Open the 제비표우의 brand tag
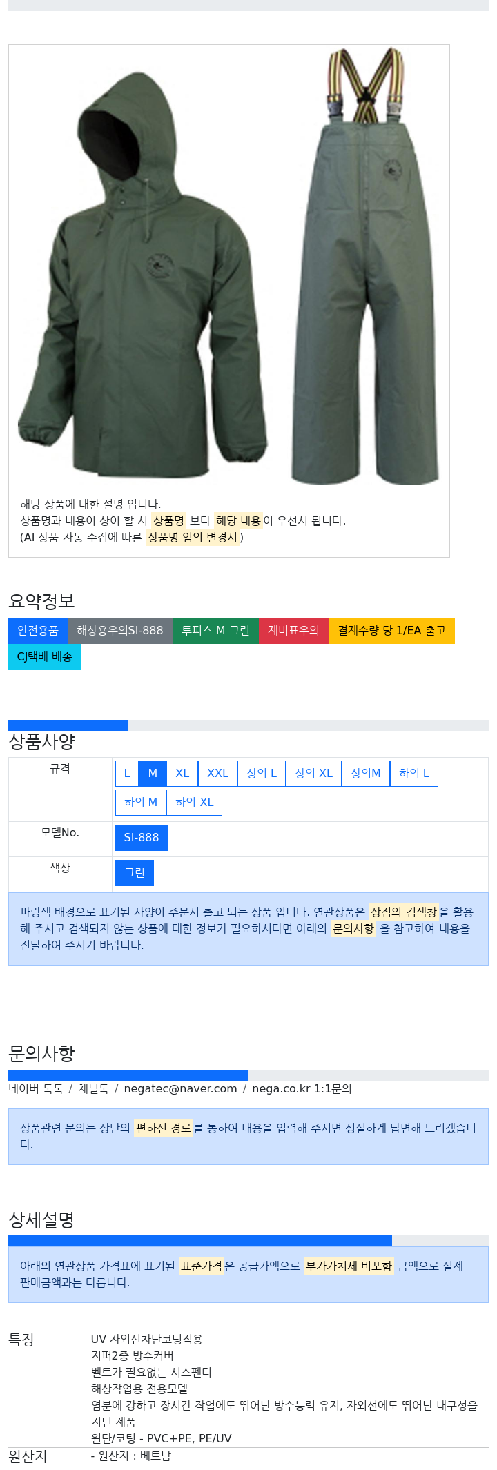The height and width of the screenshot is (1470, 497). (x=293, y=630)
